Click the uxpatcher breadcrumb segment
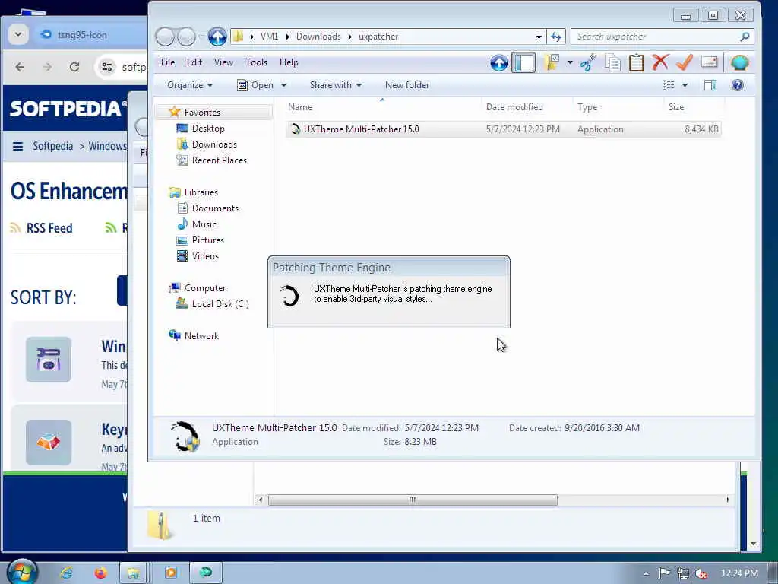778x584 pixels. tap(378, 36)
